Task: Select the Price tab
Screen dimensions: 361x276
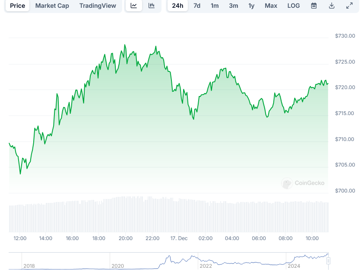Action: [18, 6]
